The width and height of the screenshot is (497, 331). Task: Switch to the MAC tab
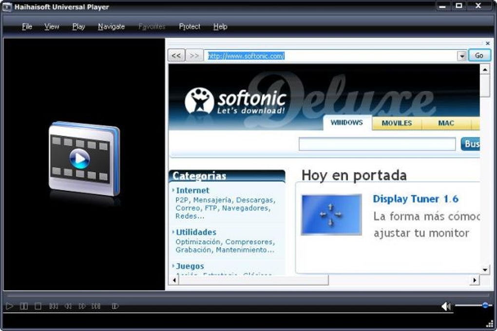coord(446,123)
